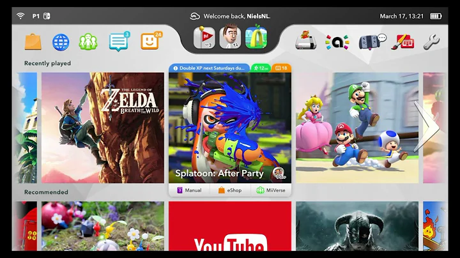Open messages icon with 3 notifications
The height and width of the screenshot is (258, 460).
pos(119,42)
